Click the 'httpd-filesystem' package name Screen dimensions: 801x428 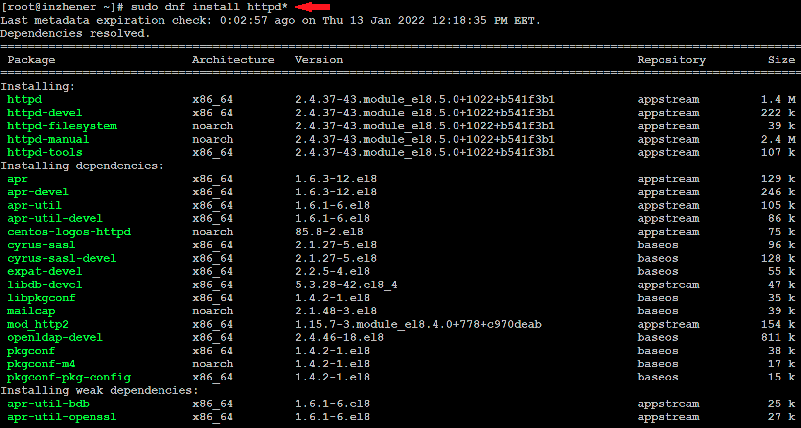click(x=62, y=126)
